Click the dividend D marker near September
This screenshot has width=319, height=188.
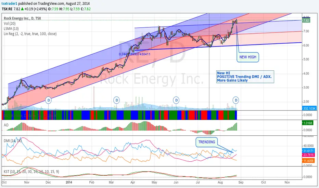[236, 100]
